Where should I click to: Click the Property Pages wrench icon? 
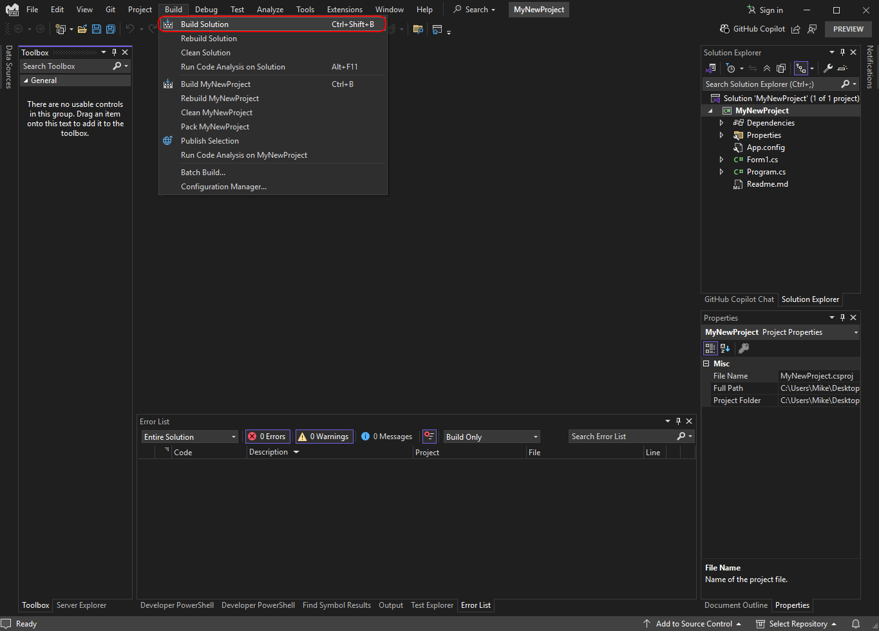point(743,348)
